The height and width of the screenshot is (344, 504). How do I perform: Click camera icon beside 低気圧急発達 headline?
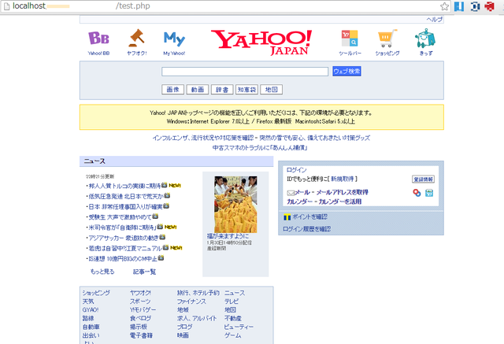(167, 195)
